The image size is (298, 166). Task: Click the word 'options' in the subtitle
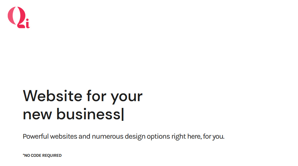[x=158, y=137]
